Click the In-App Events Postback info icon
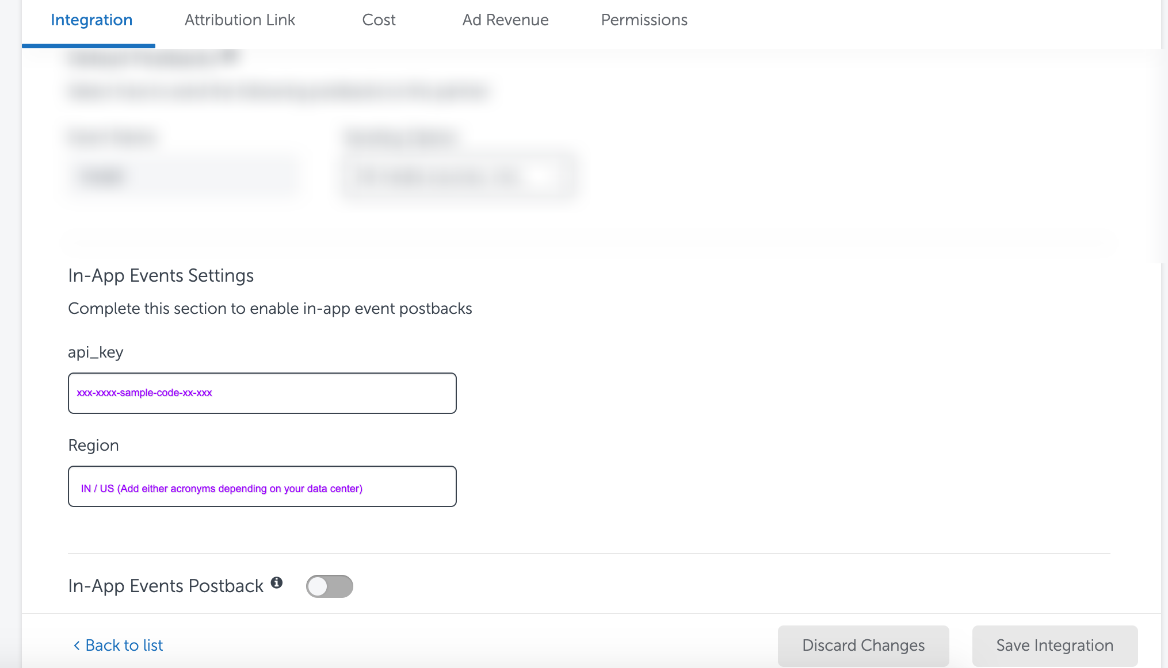Viewport: 1168px width, 668px height. tap(277, 582)
